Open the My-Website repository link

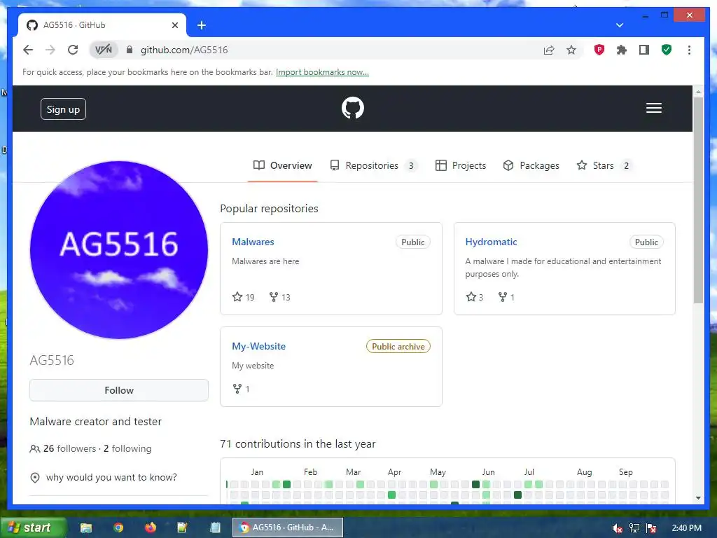pyautogui.click(x=259, y=346)
